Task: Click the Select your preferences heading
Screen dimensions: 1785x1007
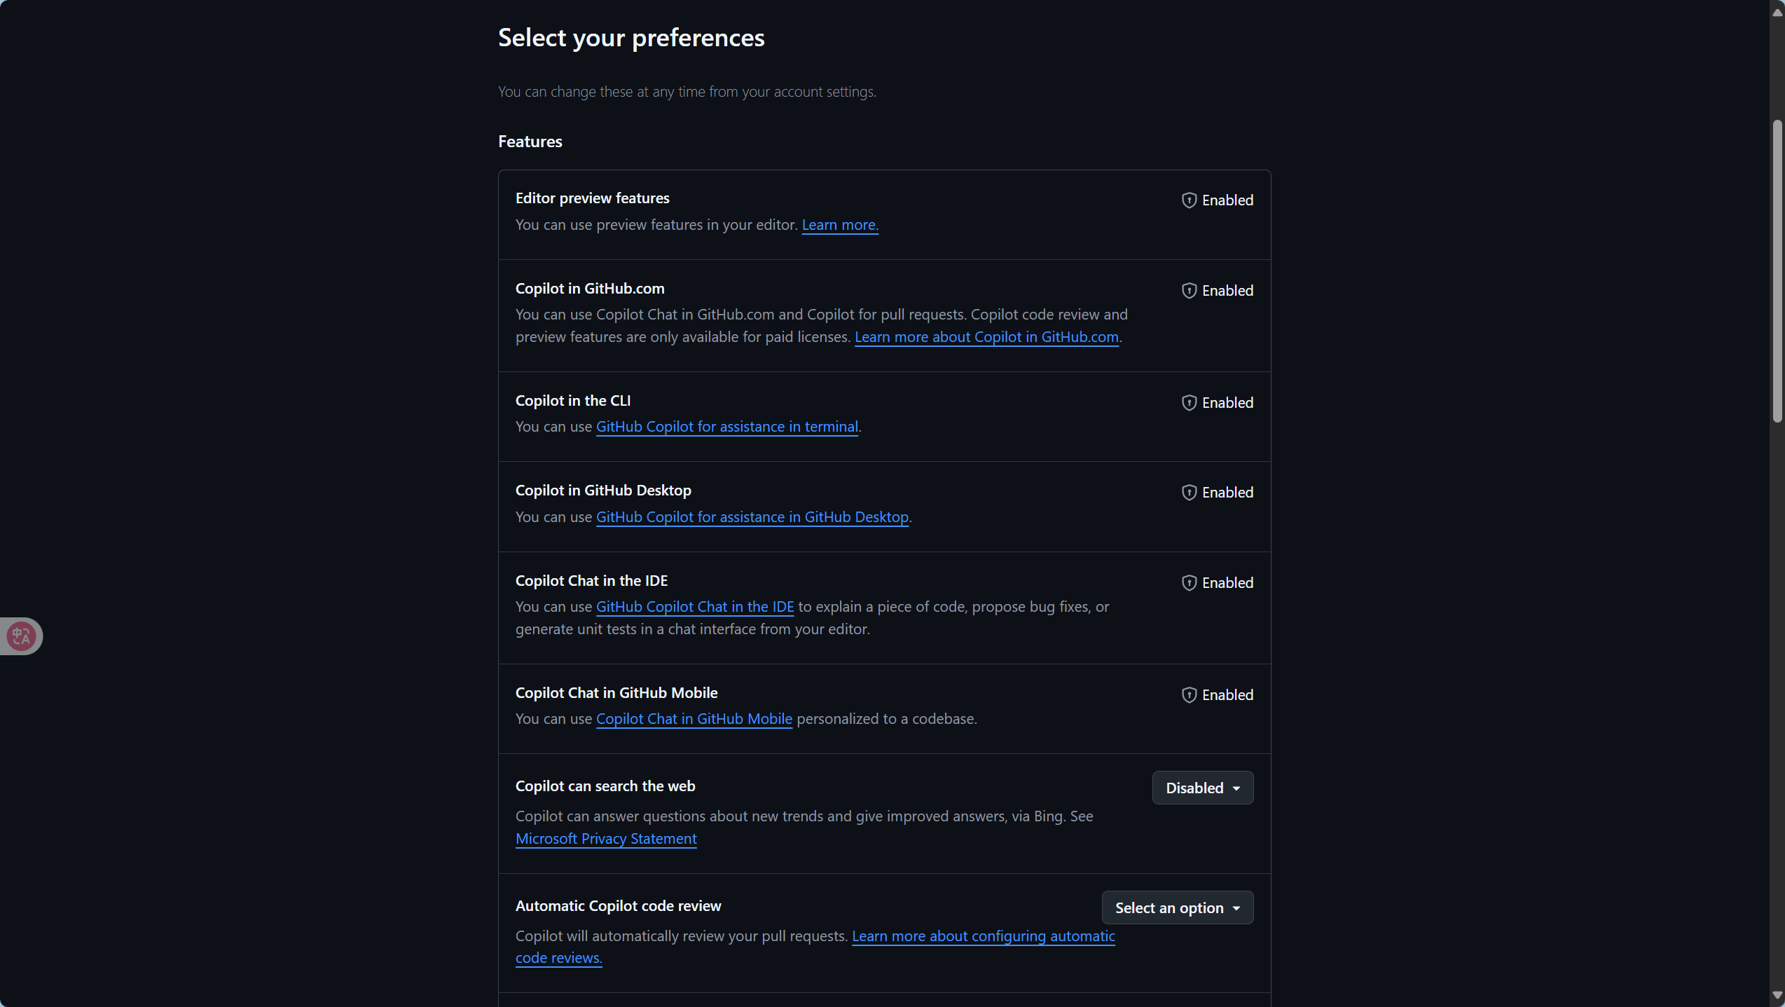Action: (631, 38)
